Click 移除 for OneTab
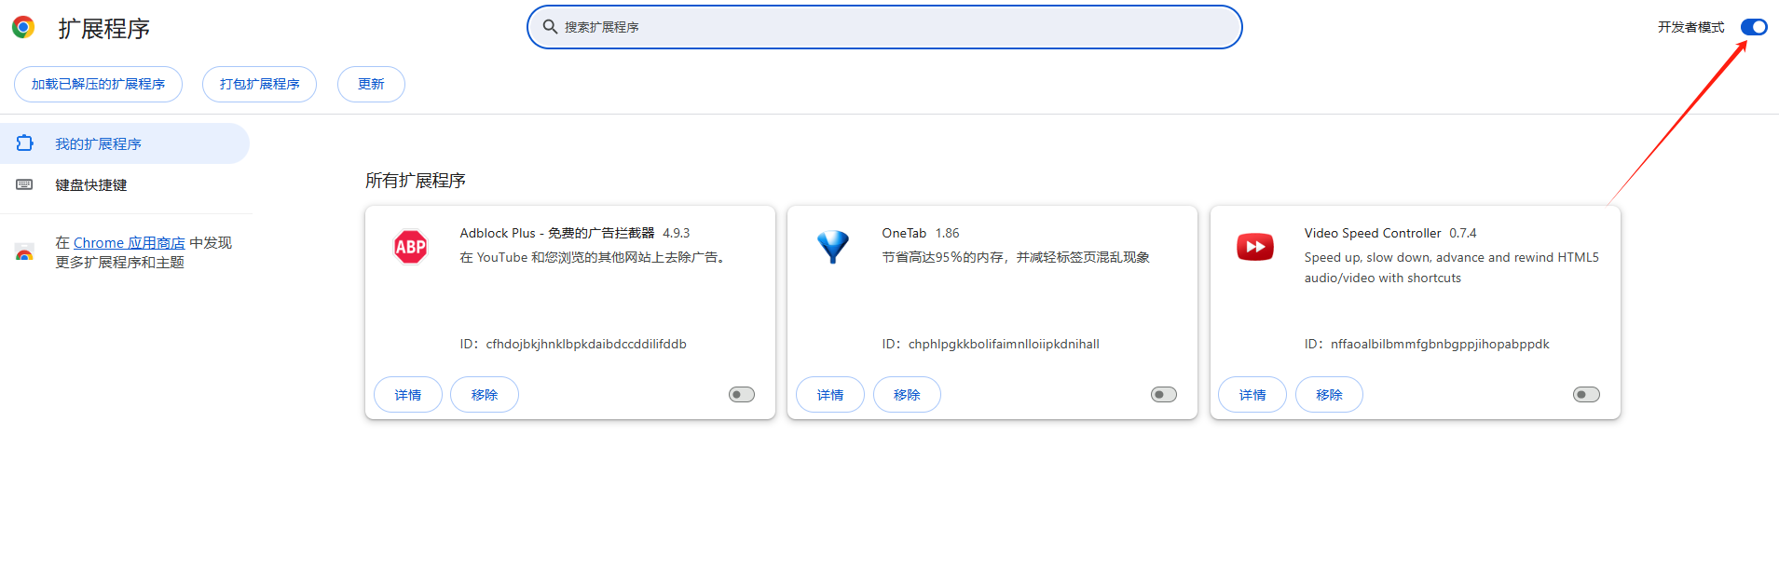 point(907,395)
